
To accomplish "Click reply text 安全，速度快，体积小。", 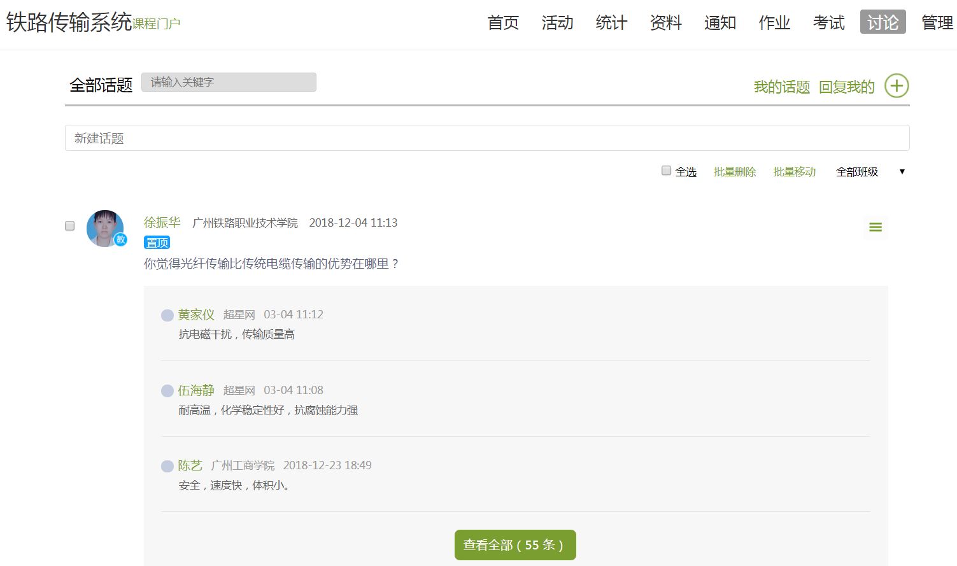I will [234, 485].
